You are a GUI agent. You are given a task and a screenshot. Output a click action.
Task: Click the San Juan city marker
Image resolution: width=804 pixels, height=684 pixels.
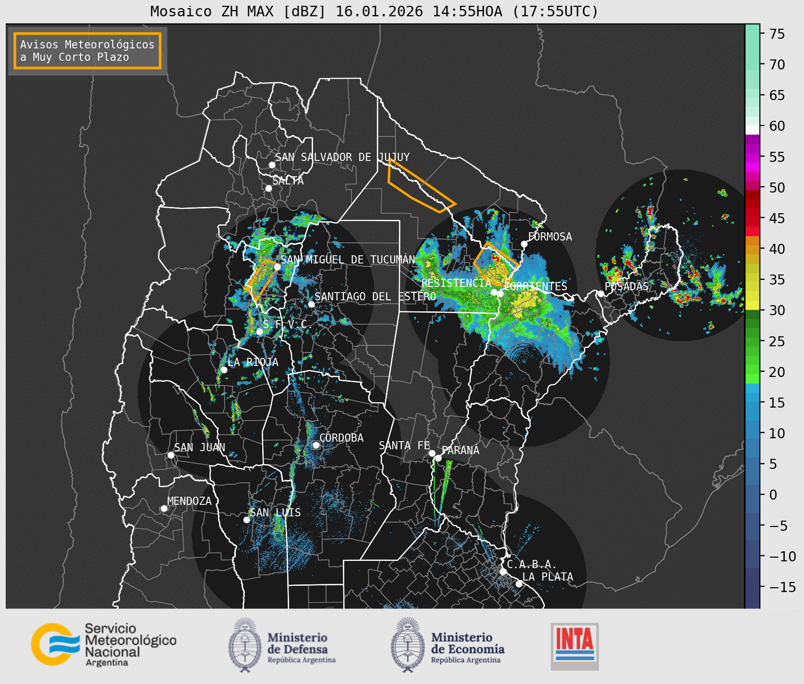[171, 455]
